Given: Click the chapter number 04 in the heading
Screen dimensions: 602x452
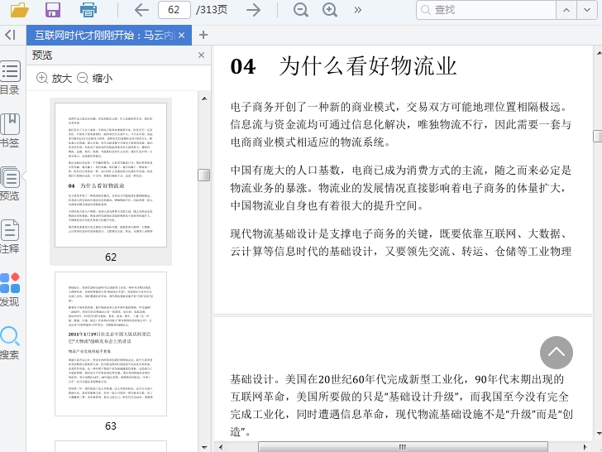Looking at the screenshot, I should (x=243, y=66).
